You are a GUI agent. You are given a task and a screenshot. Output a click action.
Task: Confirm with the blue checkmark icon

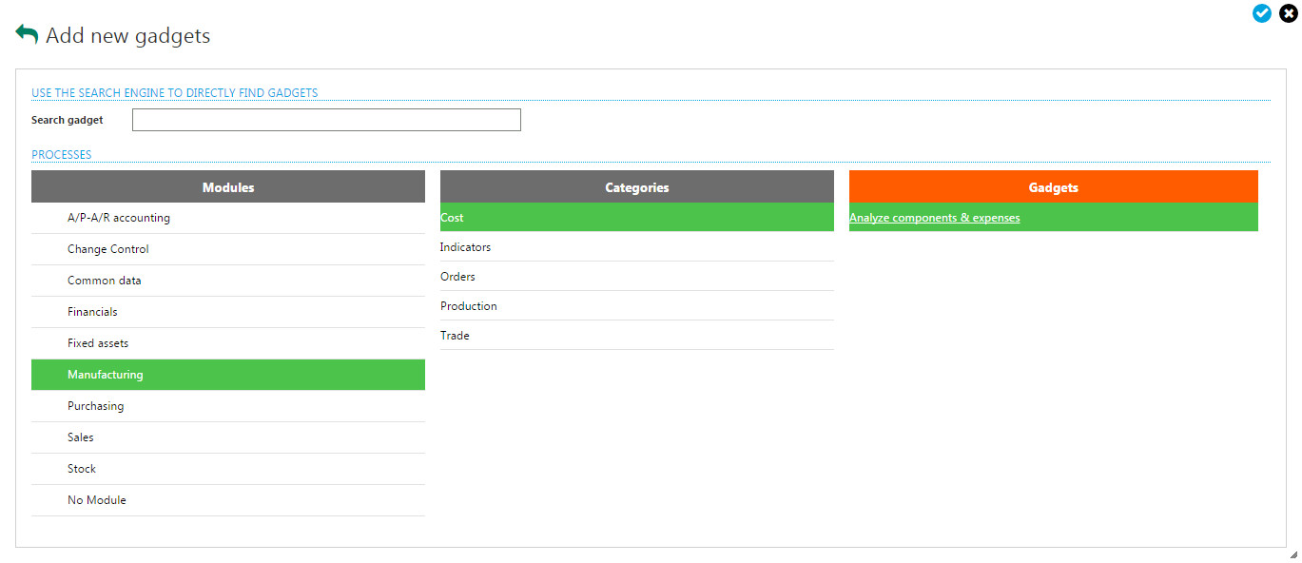point(1262,13)
